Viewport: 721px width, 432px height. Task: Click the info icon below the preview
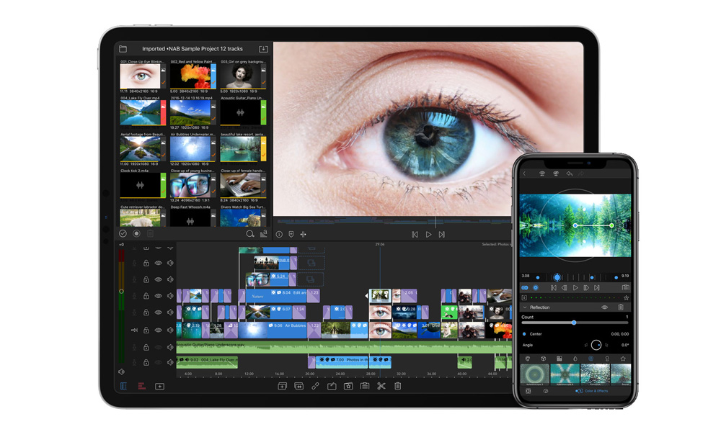(x=279, y=234)
